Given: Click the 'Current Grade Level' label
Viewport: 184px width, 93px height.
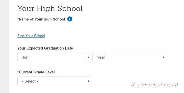Looking at the screenshot, I should point(37,72).
